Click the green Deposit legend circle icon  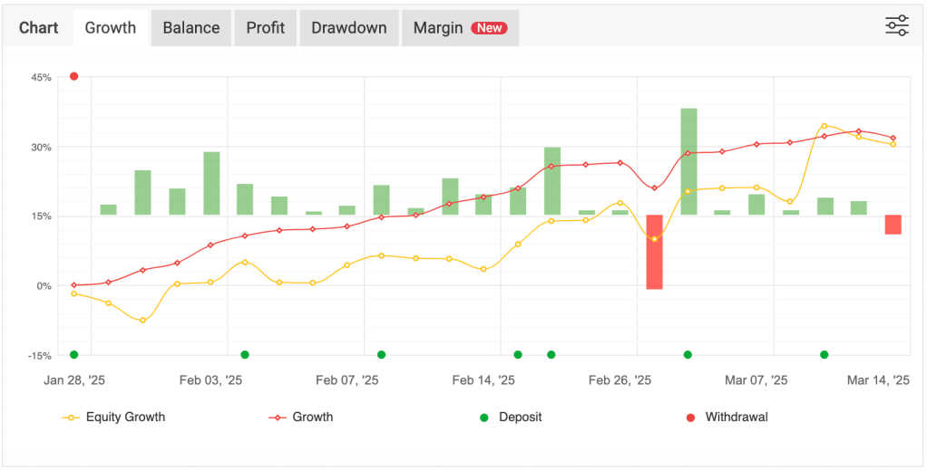[x=483, y=418]
